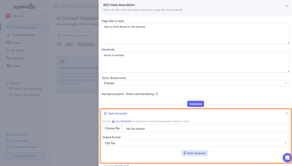Click the 'No file chosen' text
Image resolution: width=292 pixels, height=166 pixels.
tap(136, 129)
